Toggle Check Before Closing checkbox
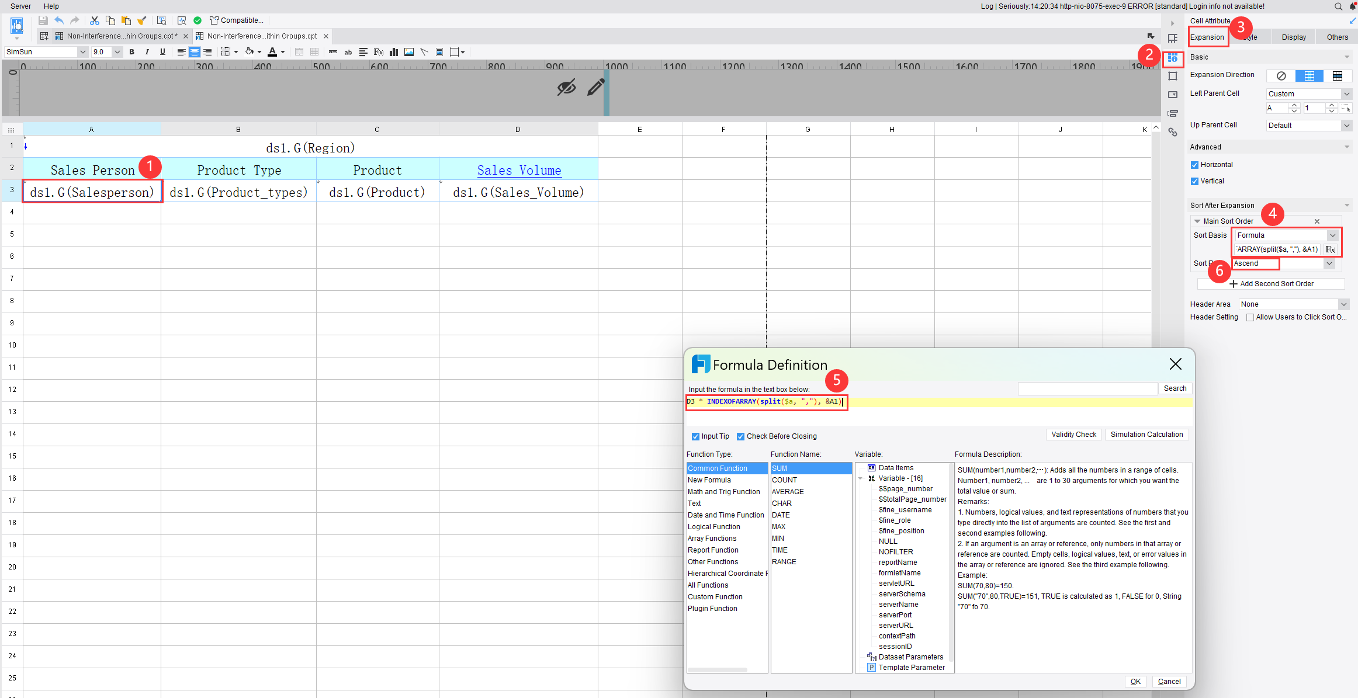The width and height of the screenshot is (1358, 698). [x=740, y=436]
